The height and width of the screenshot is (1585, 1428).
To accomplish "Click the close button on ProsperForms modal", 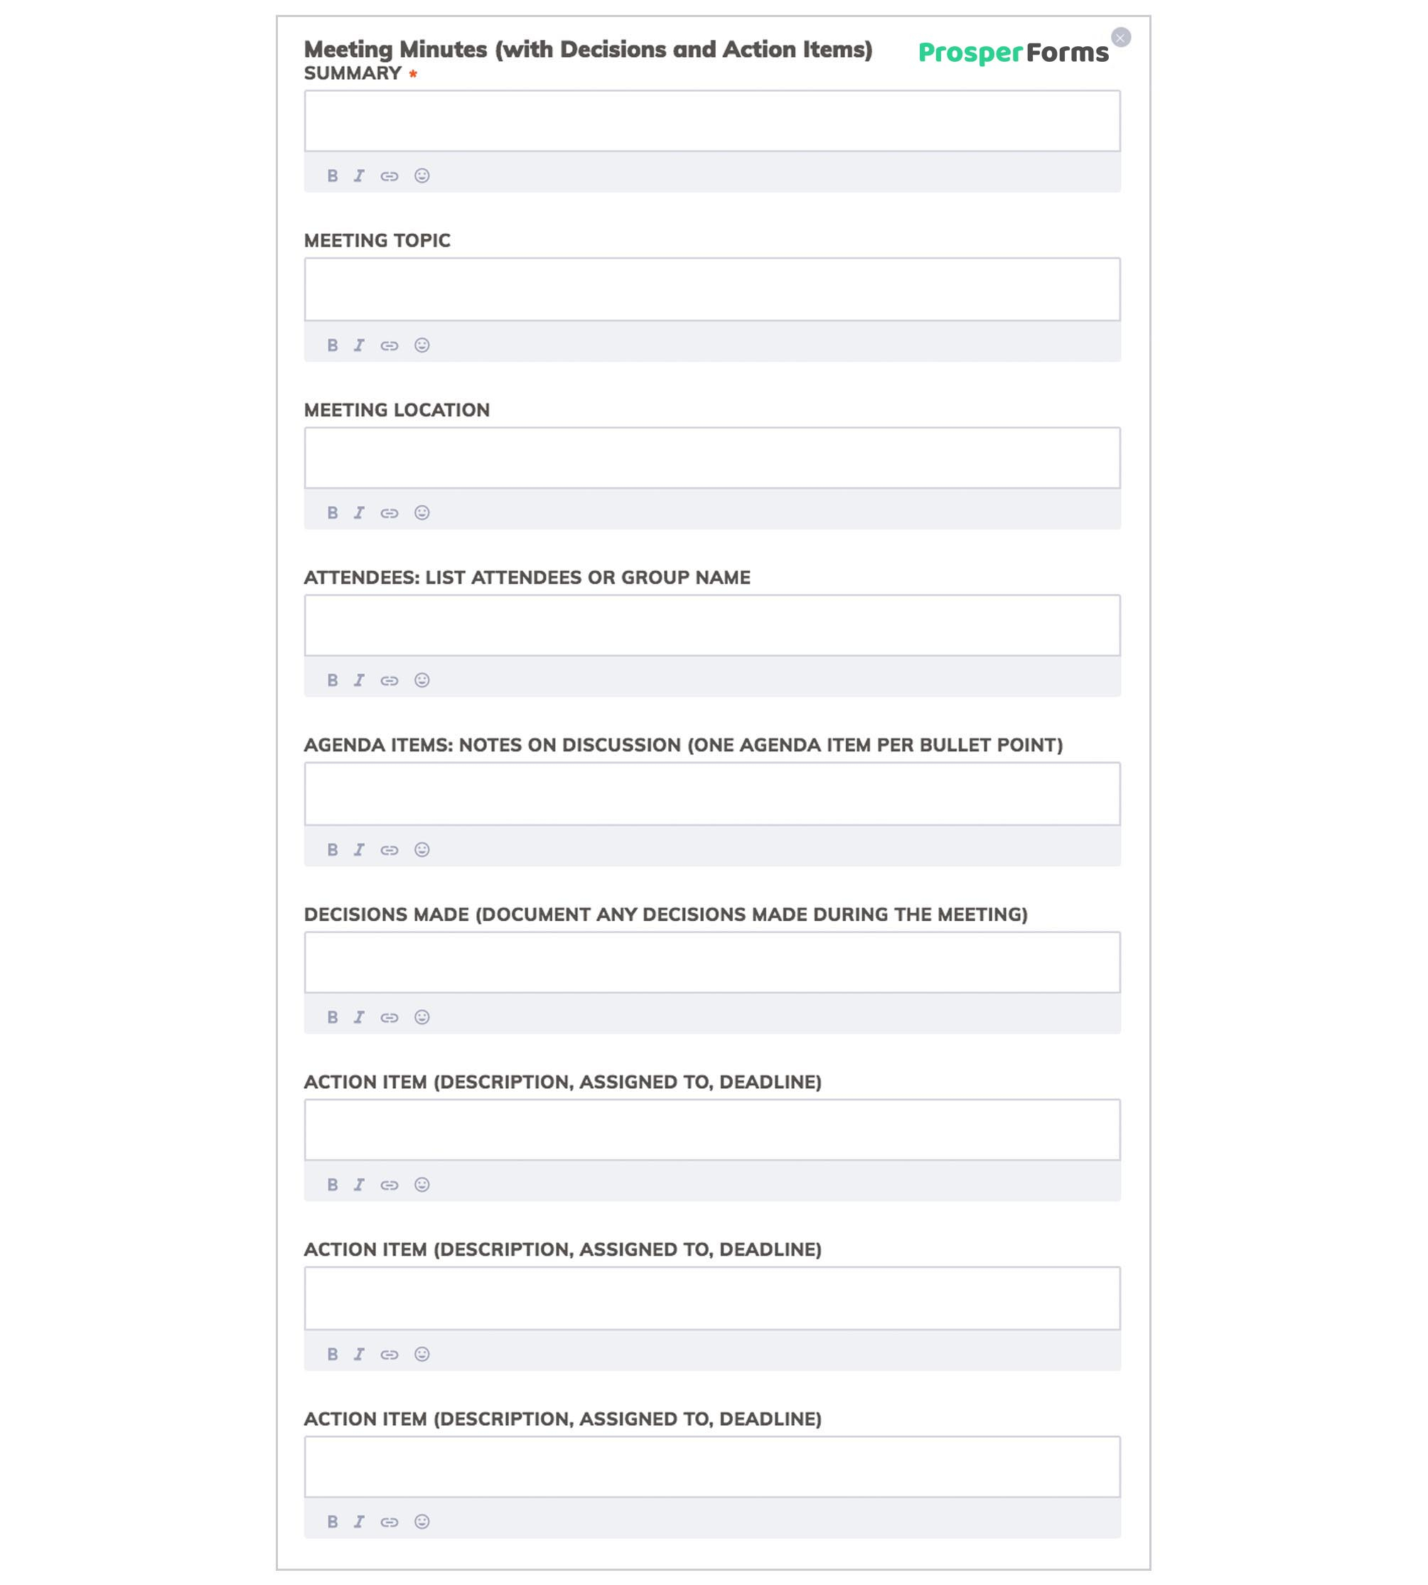I will (x=1120, y=37).
